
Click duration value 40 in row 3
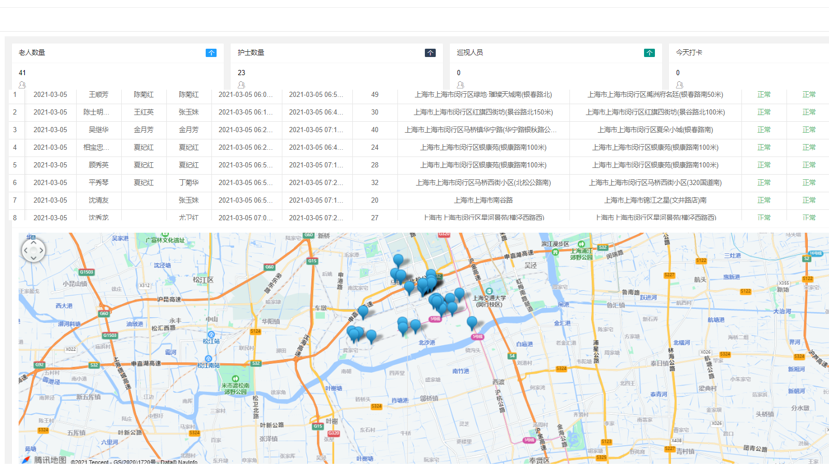pos(375,130)
